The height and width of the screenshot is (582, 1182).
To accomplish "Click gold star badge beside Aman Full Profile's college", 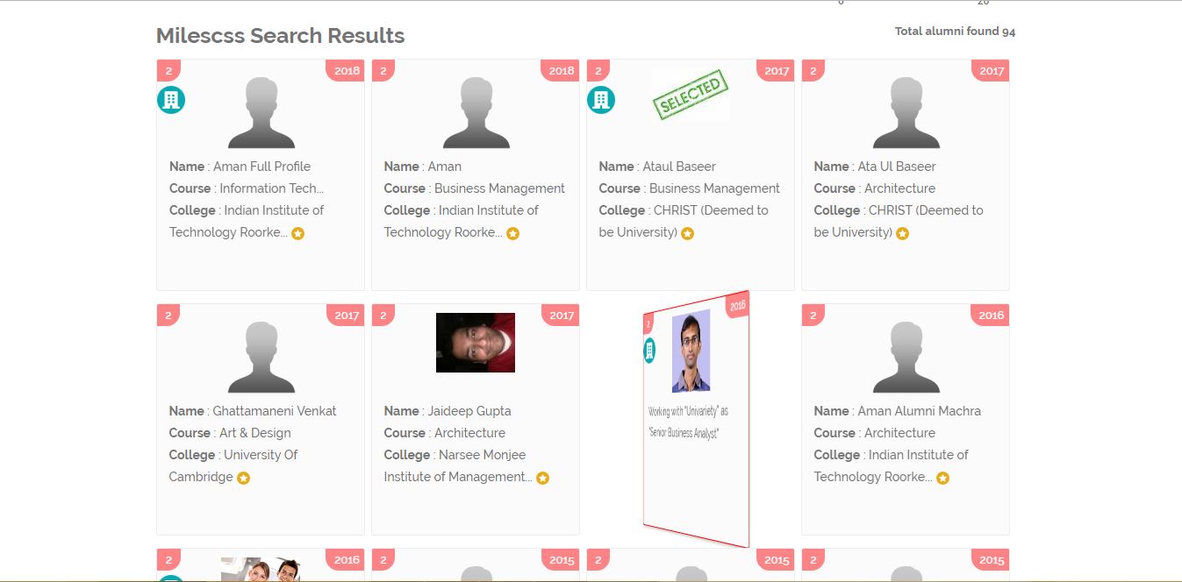I will coord(297,234).
